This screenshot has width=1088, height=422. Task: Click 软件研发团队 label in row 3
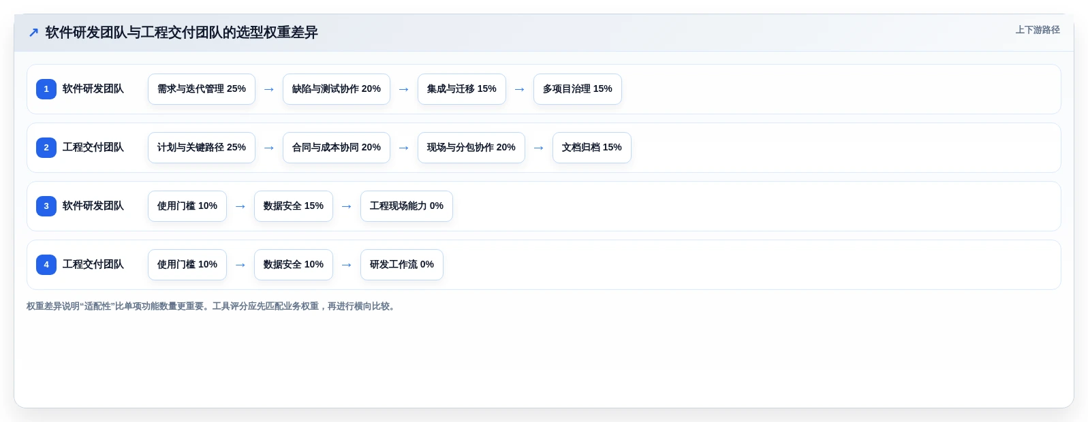click(x=93, y=206)
